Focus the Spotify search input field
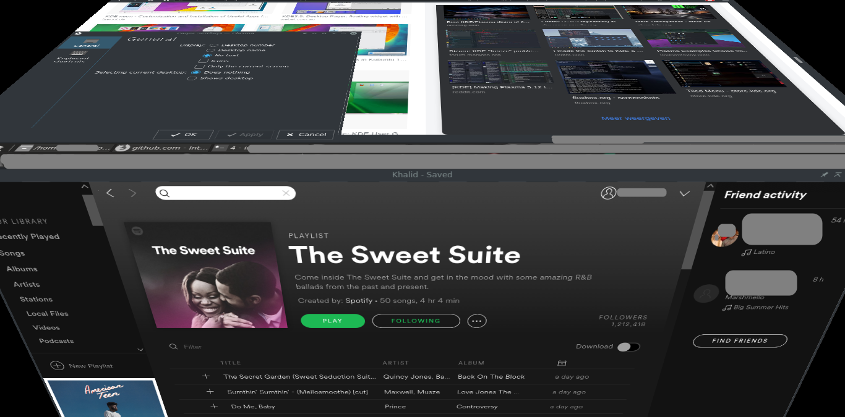 (225, 193)
